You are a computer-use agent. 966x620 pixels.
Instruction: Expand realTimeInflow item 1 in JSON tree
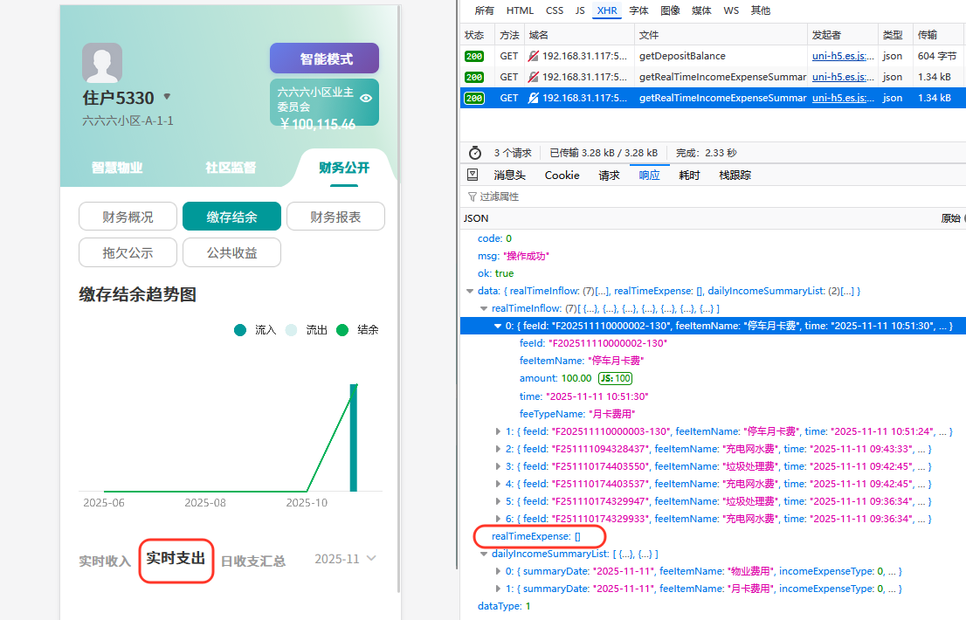499,431
